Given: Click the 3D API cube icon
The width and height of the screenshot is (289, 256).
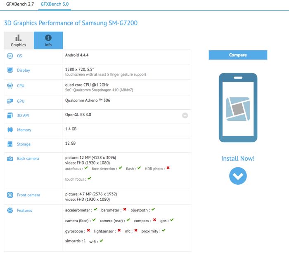Looking at the screenshot, I should pos(10,116).
